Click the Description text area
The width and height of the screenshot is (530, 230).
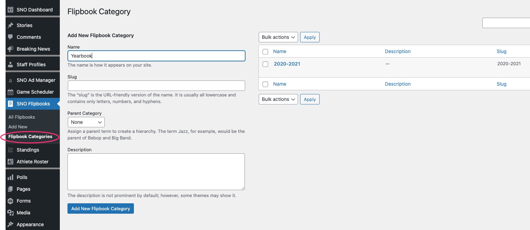click(156, 172)
